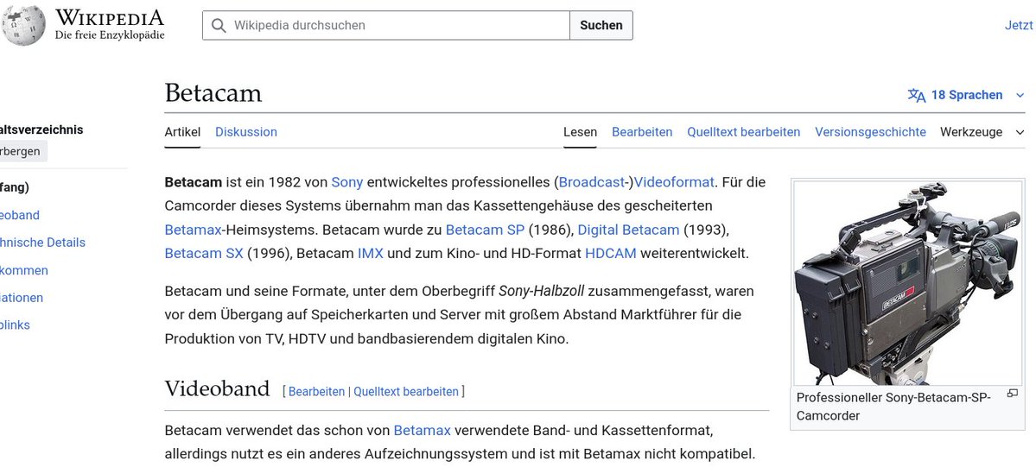Open the Betacam SX link
The width and height of the screenshot is (1036, 473).
[x=204, y=253]
